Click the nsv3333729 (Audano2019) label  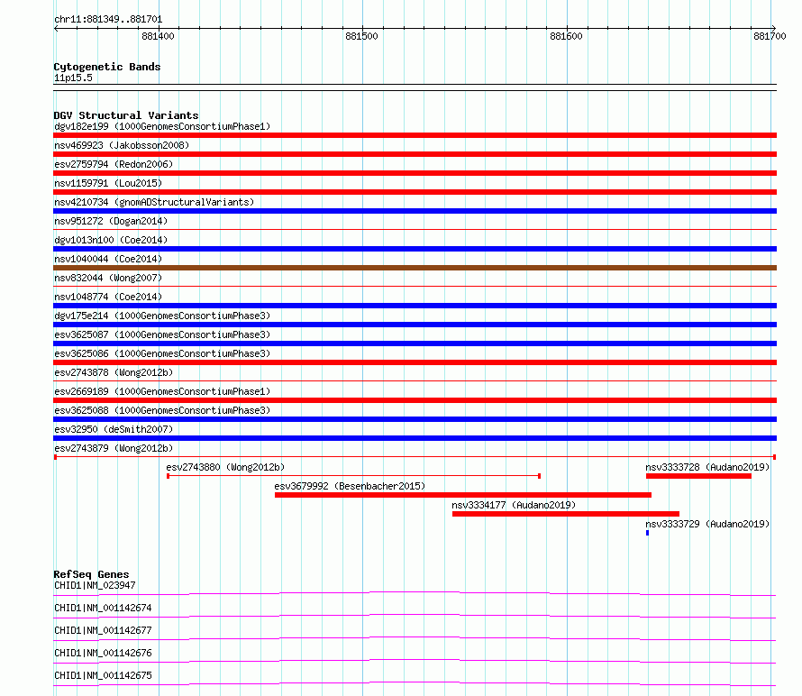click(707, 524)
